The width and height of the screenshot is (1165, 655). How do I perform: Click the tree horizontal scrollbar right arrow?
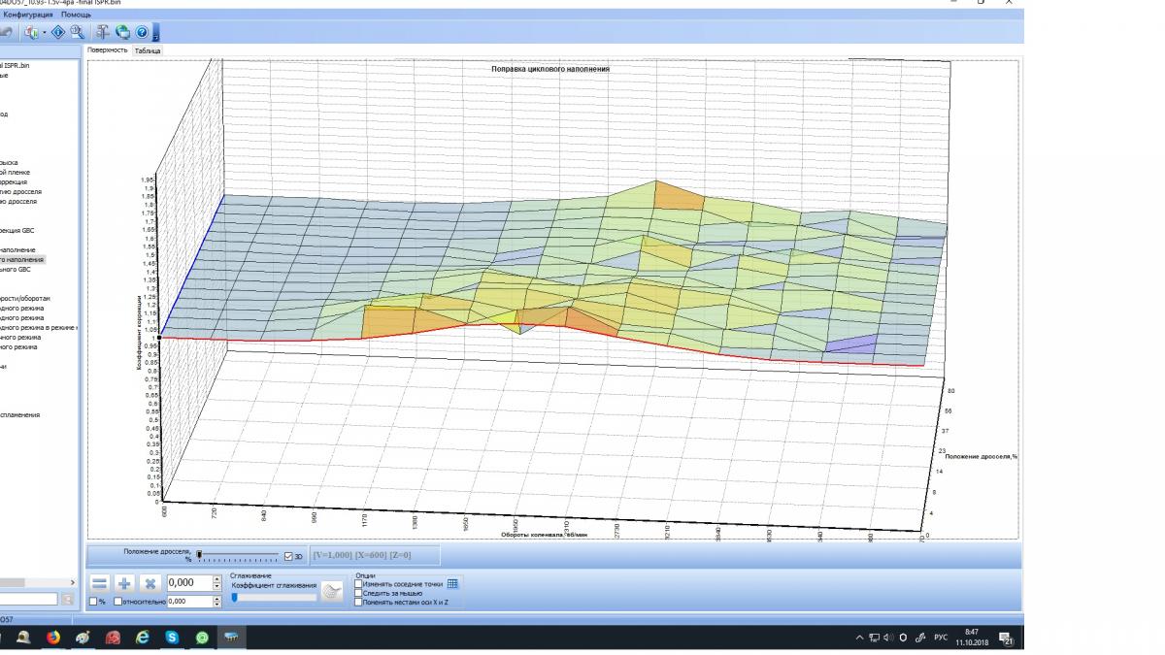(72, 582)
